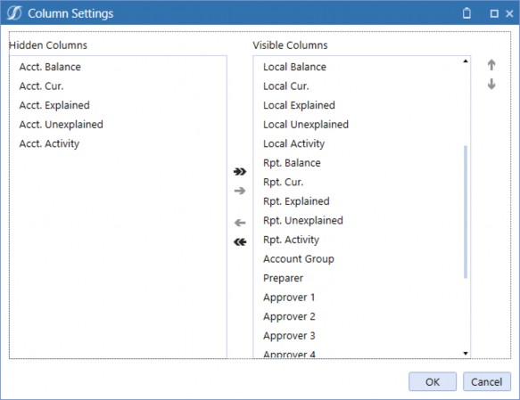Click the clipboard icon in title bar
The width and height of the screenshot is (520, 400).
tap(466, 13)
